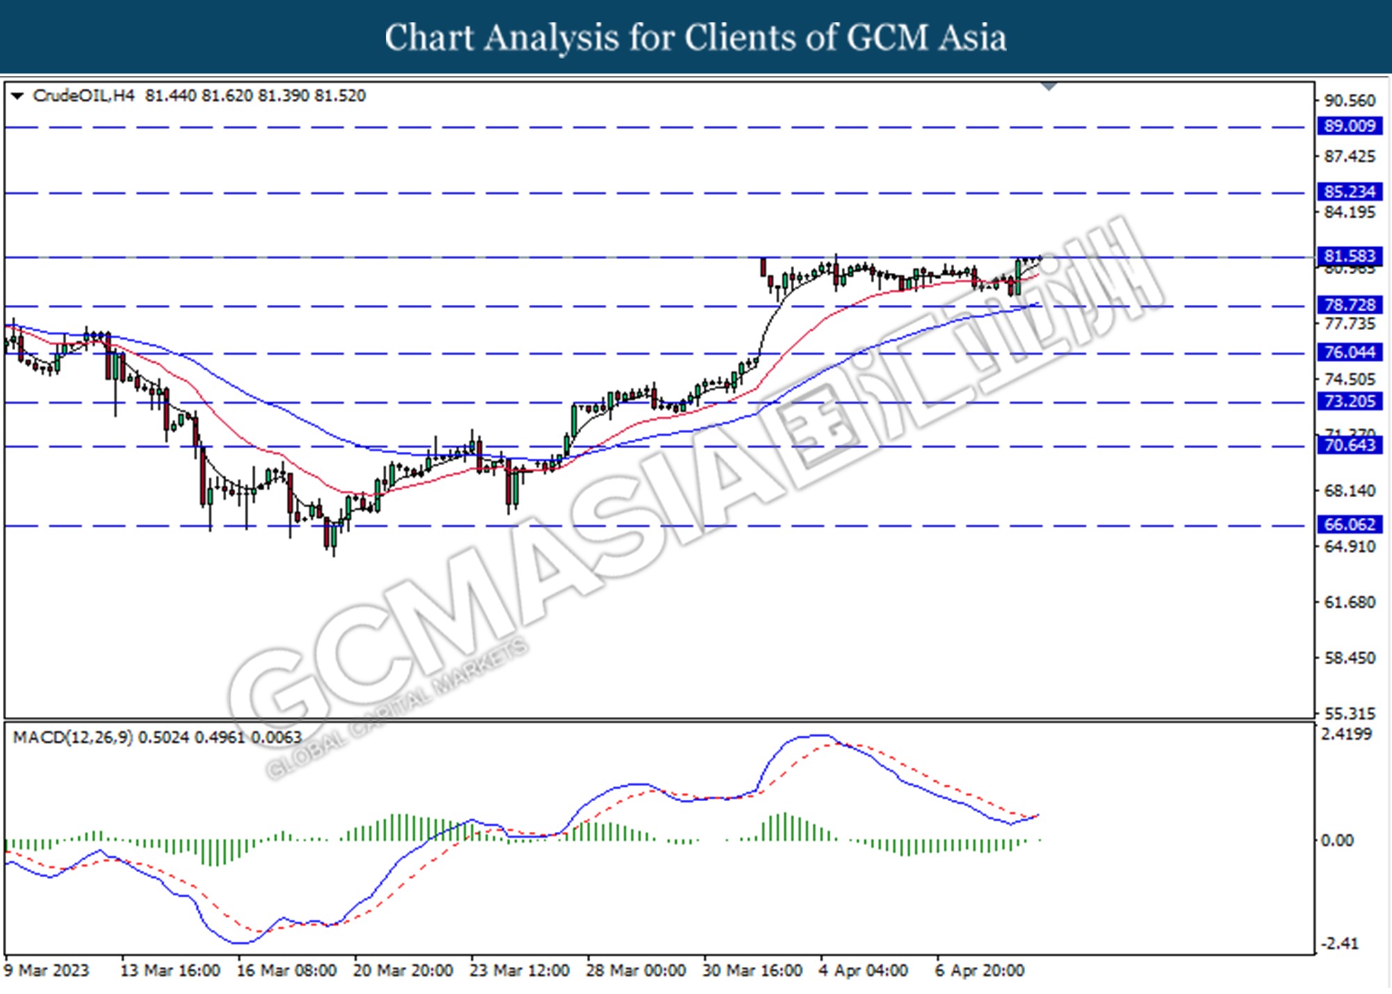Click the 90.560 price scale value
Screen dimensions: 1392x994
1350,101
